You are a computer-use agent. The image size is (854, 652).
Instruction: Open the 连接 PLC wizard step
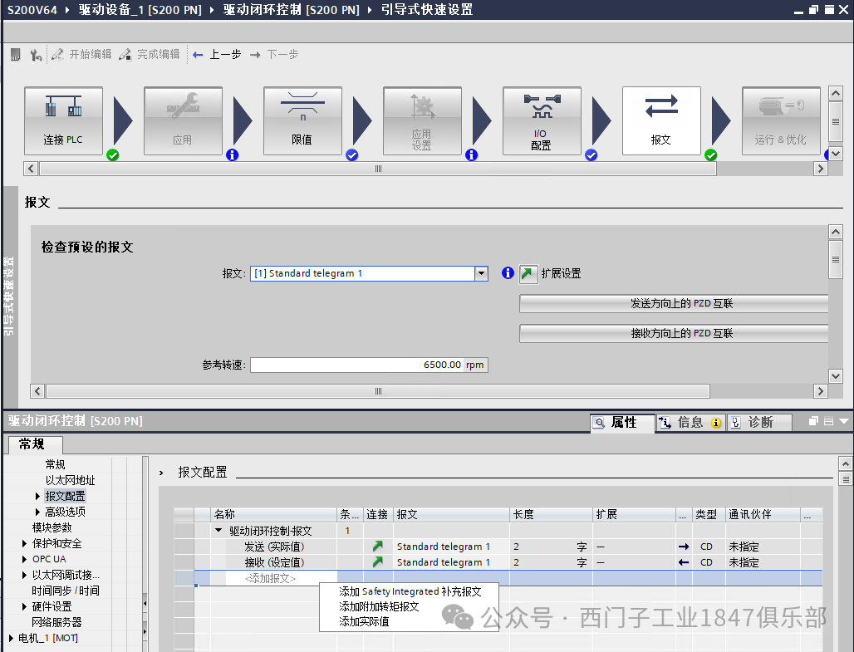click(x=63, y=121)
